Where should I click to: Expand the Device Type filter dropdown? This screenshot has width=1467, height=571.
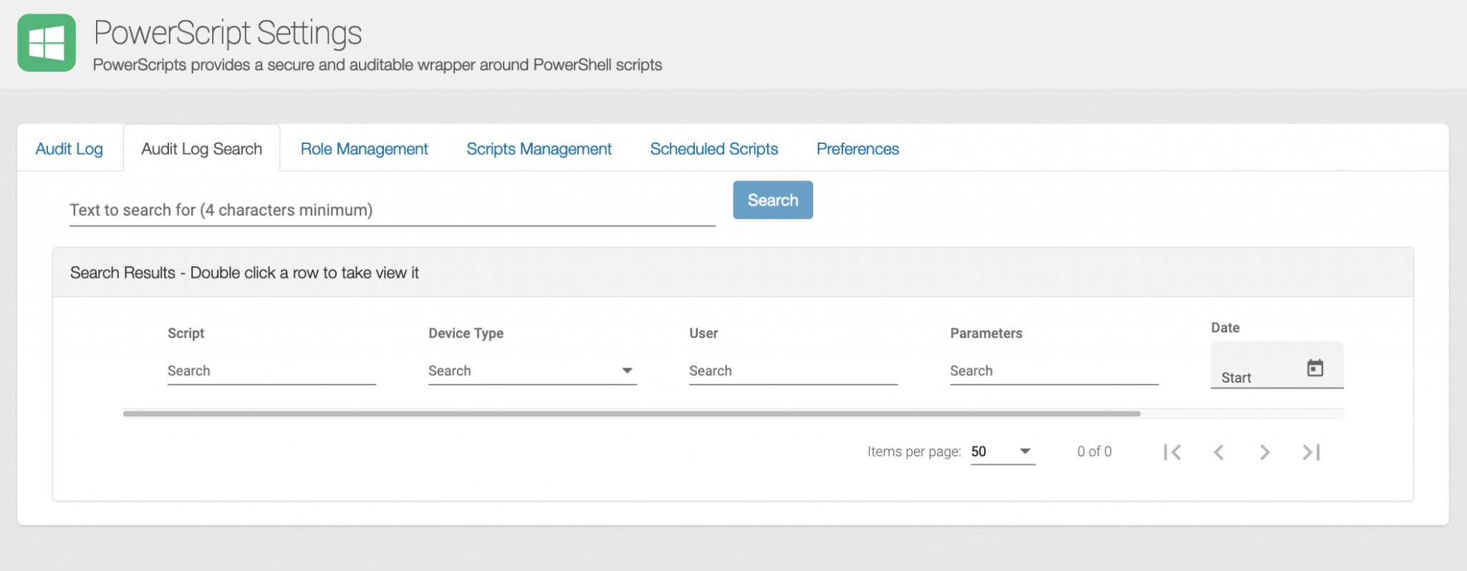pos(532,370)
